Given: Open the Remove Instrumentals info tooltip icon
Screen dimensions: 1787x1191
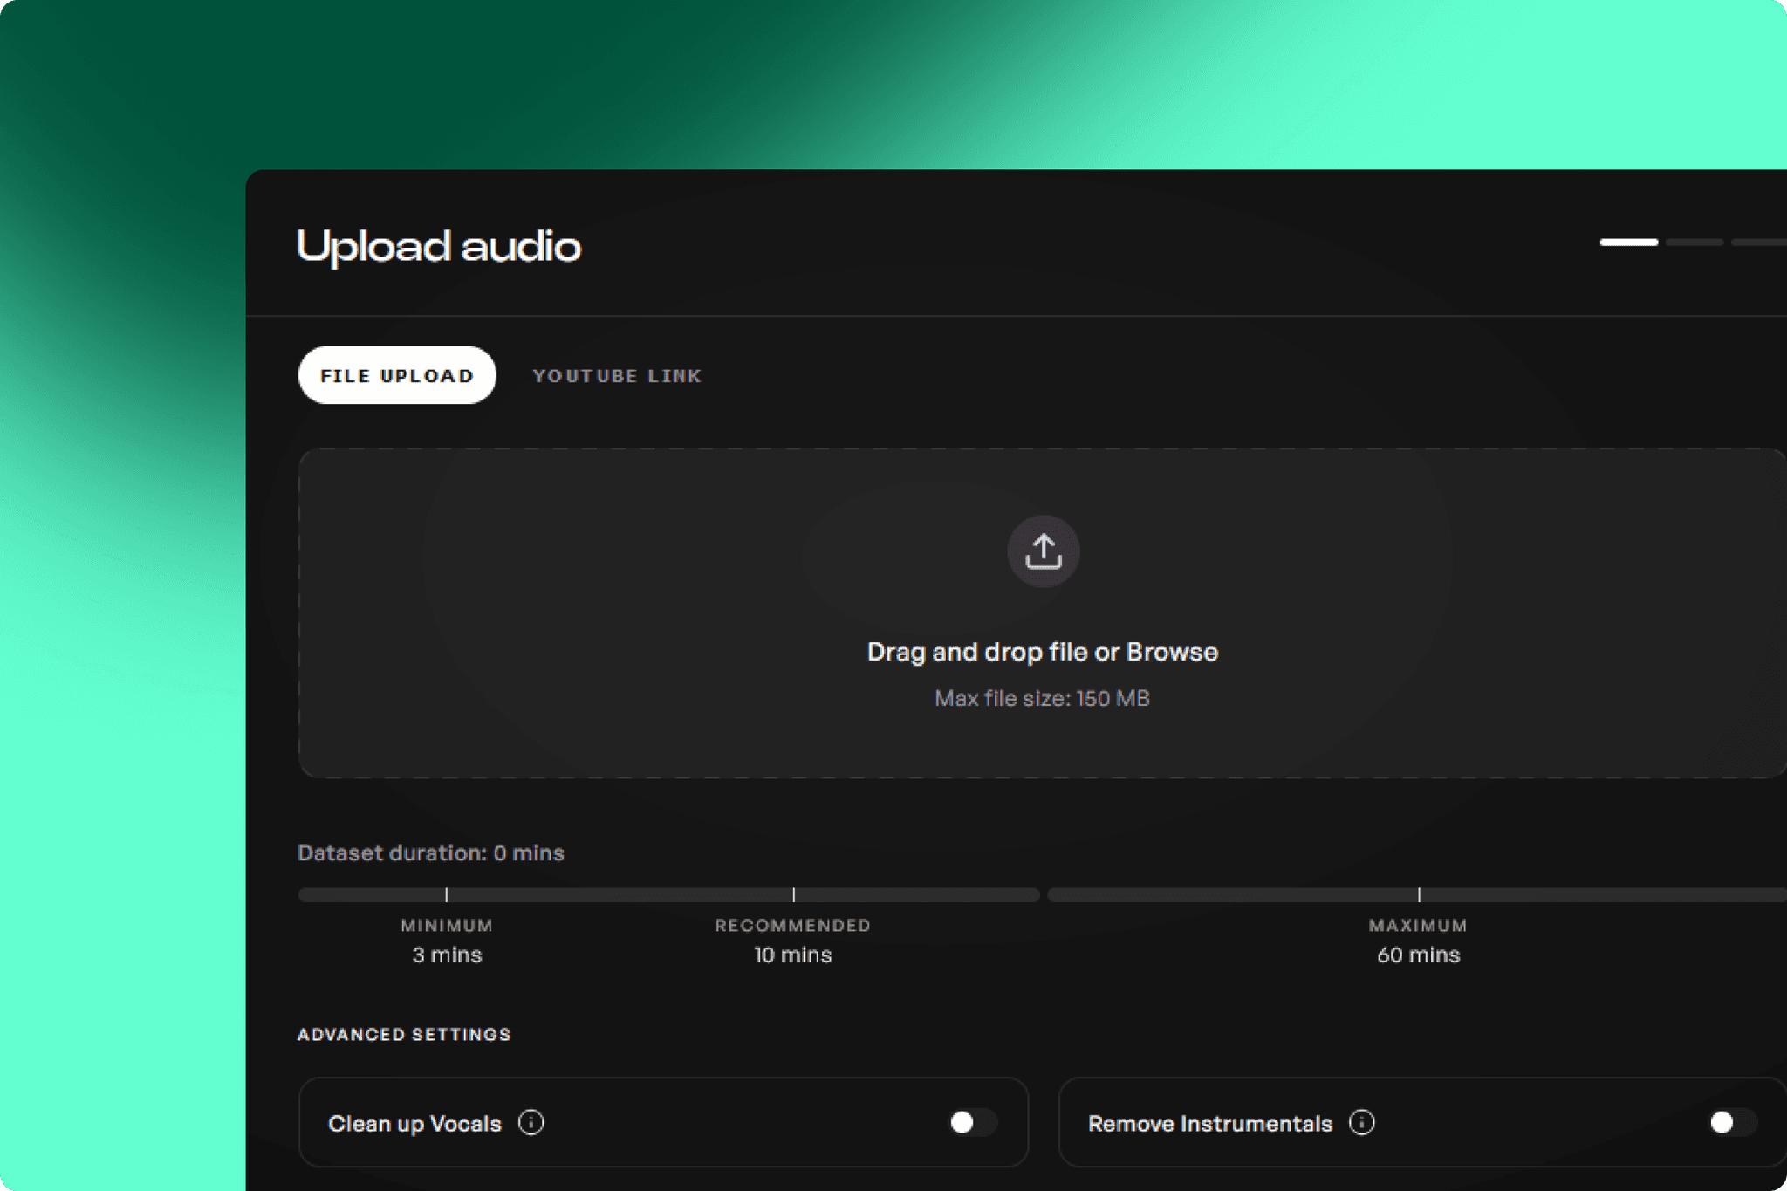Looking at the screenshot, I should (x=1361, y=1123).
